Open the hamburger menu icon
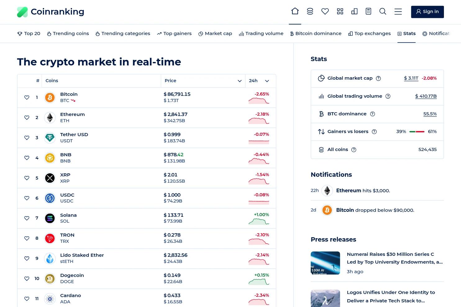The height and width of the screenshot is (307, 461). pos(398,11)
